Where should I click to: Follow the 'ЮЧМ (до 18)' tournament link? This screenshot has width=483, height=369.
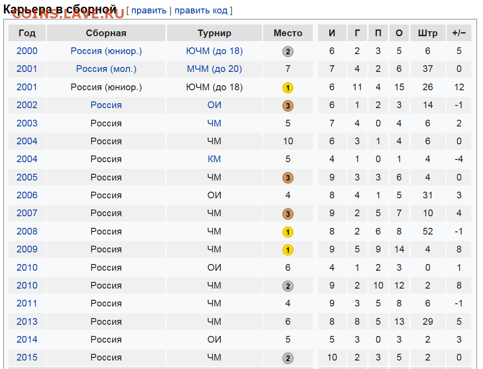pos(214,51)
